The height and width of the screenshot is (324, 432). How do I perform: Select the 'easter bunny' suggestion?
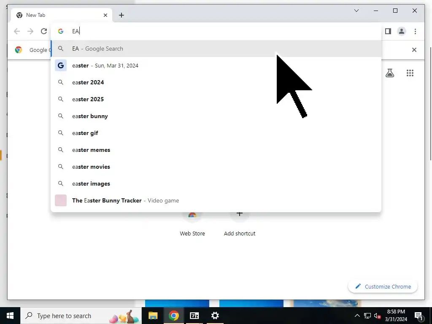point(216,116)
